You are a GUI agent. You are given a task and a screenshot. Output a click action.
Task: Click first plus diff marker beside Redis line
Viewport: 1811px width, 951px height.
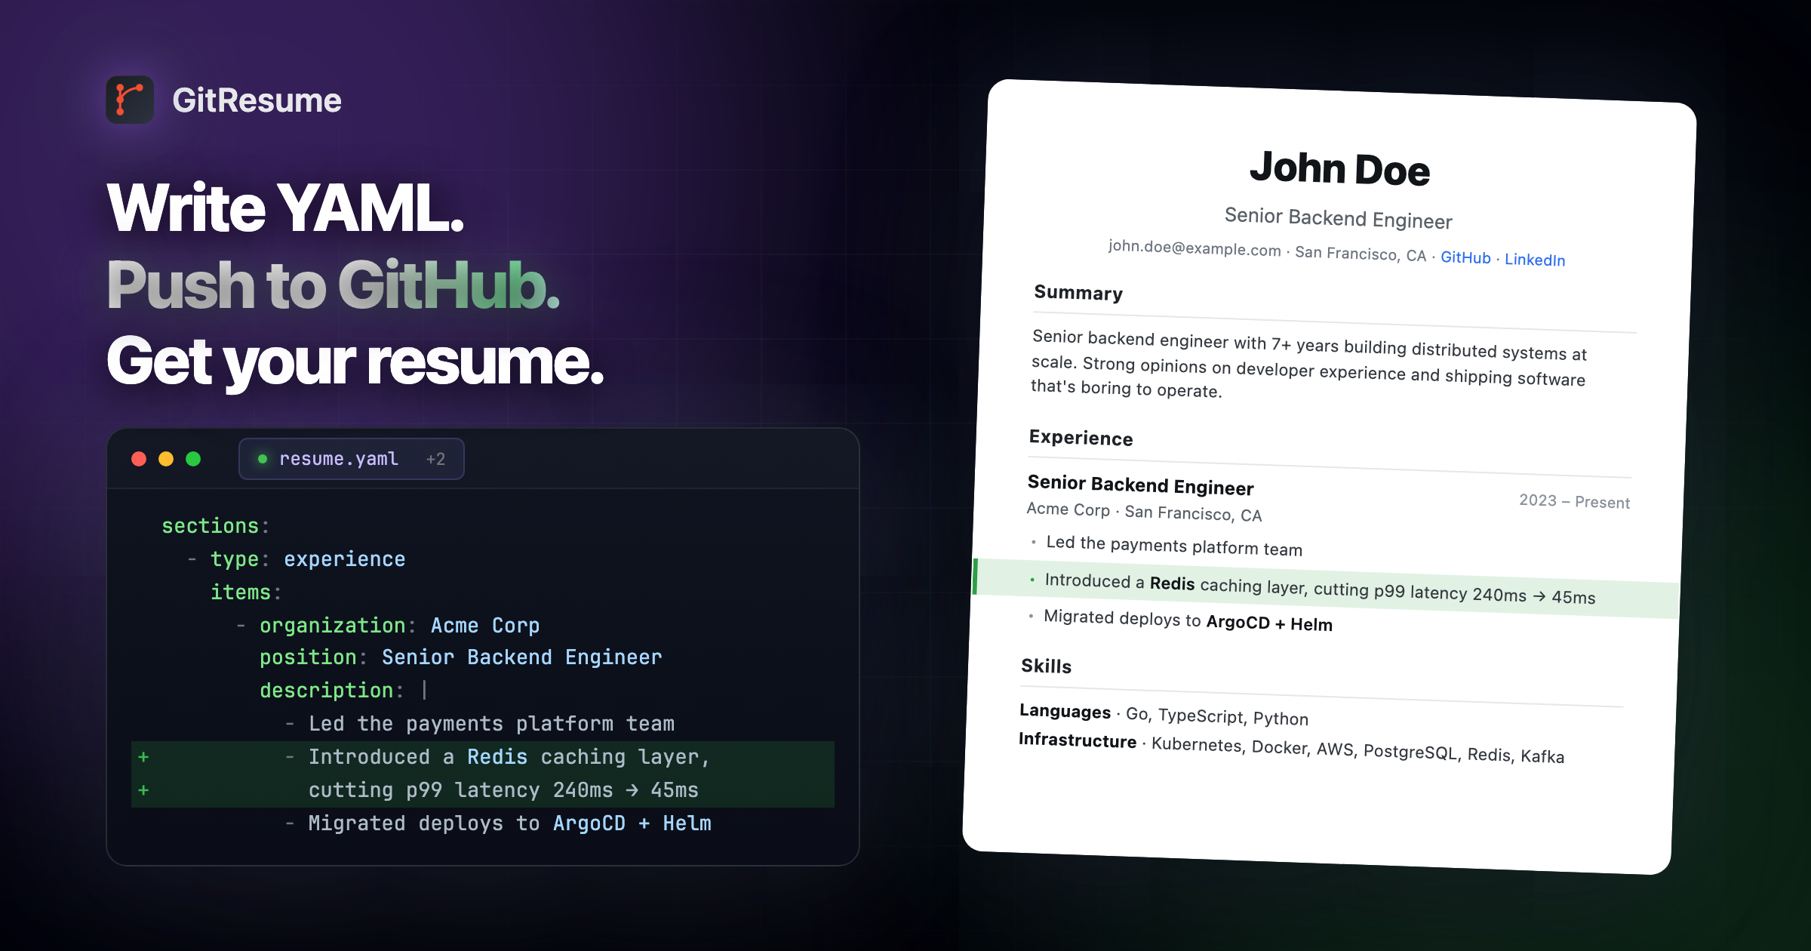pyautogui.click(x=143, y=757)
